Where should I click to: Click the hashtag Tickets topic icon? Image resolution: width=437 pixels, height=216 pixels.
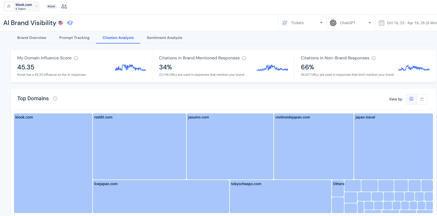point(285,23)
